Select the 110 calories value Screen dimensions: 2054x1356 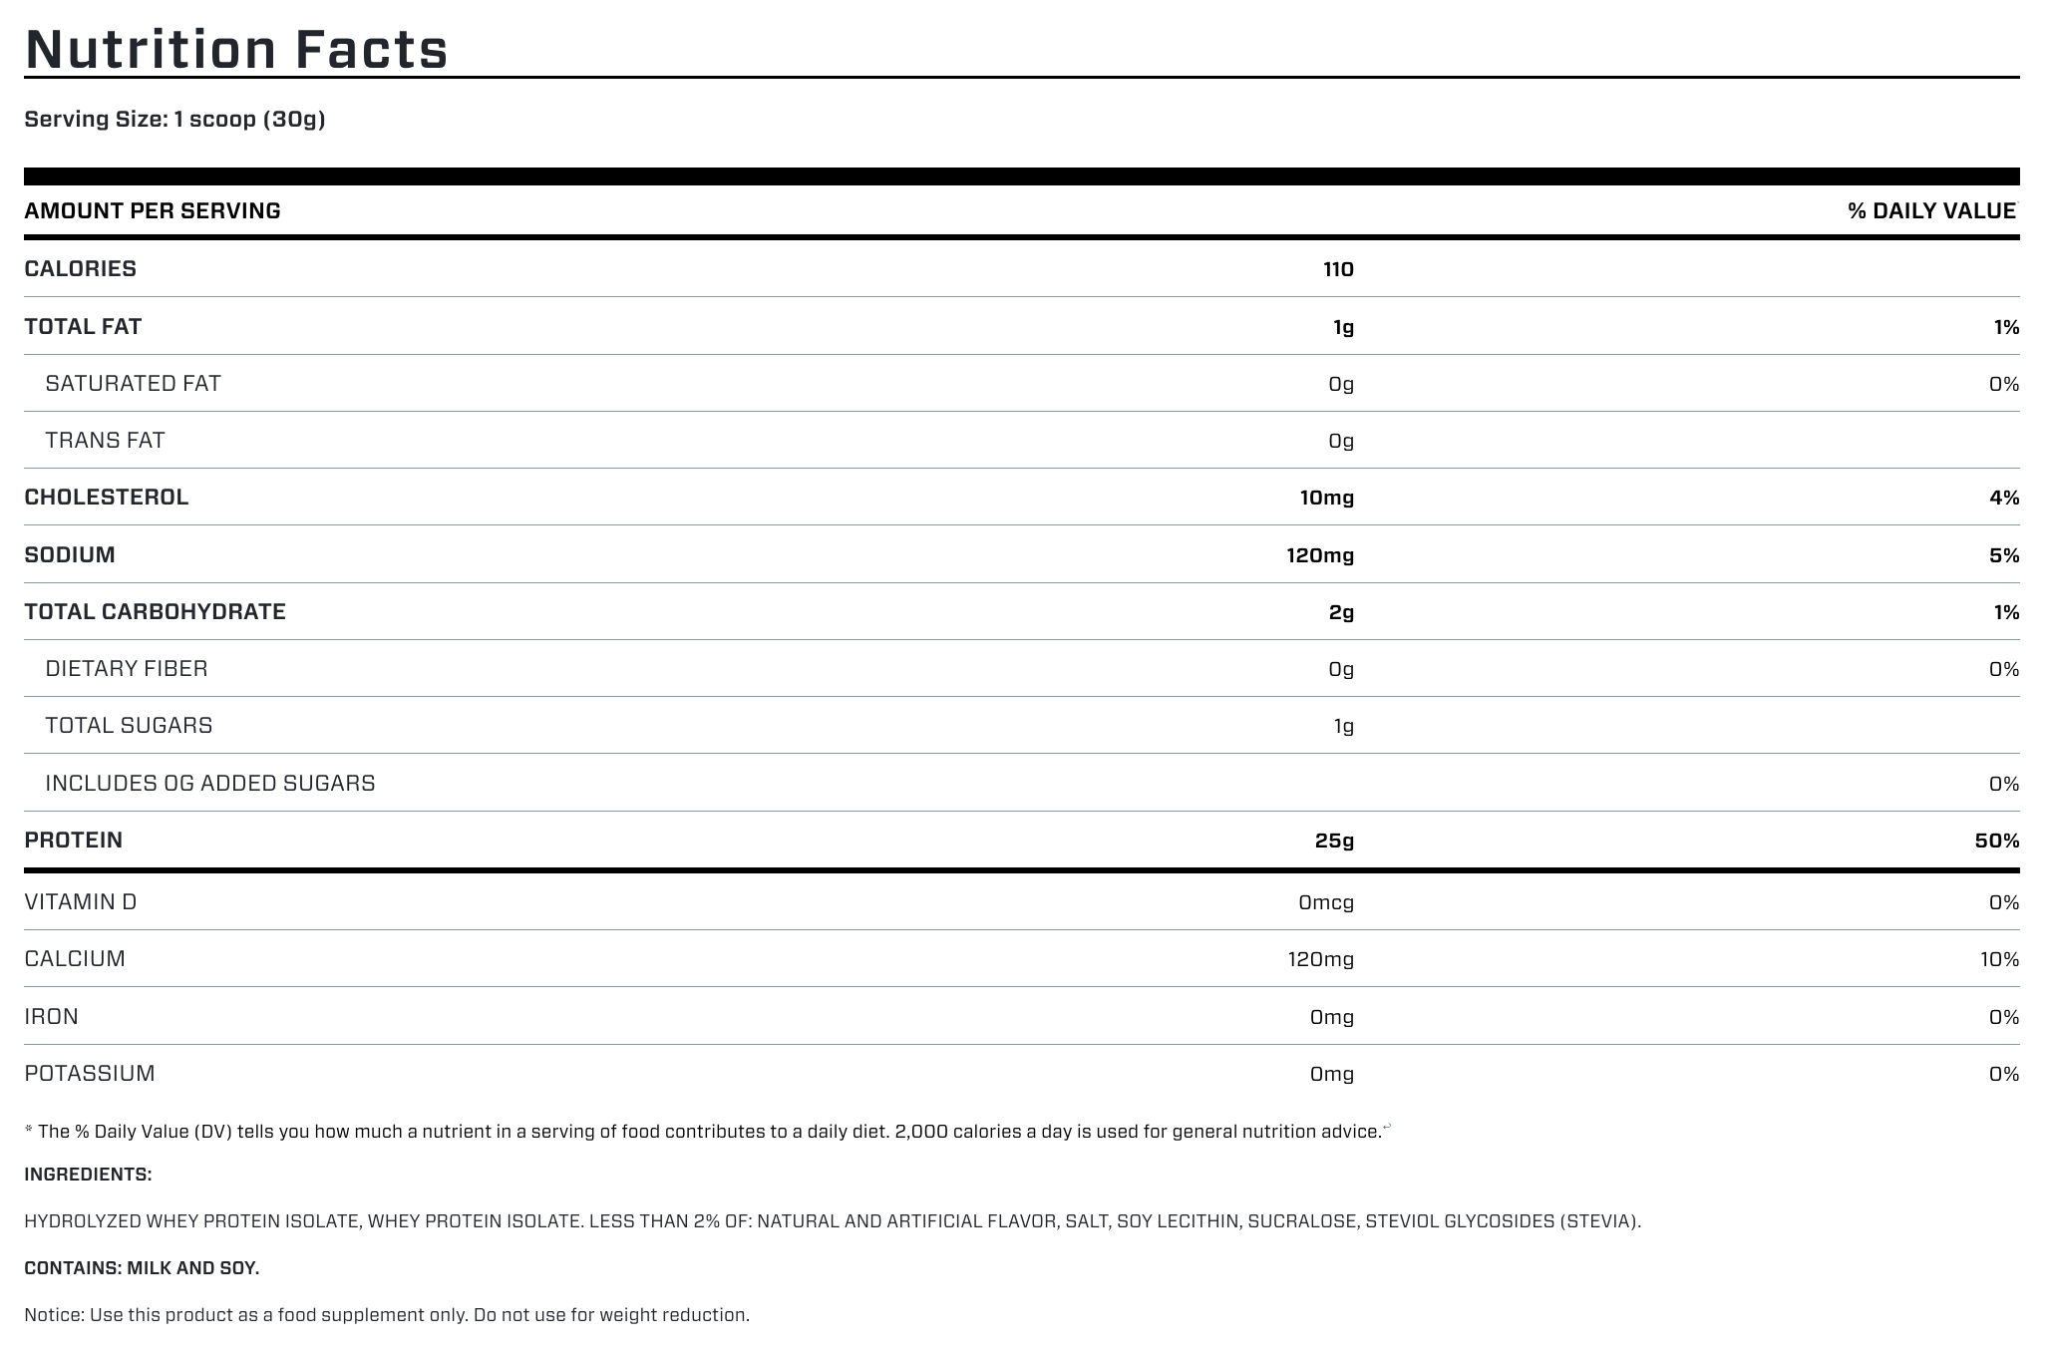pos(1338,269)
